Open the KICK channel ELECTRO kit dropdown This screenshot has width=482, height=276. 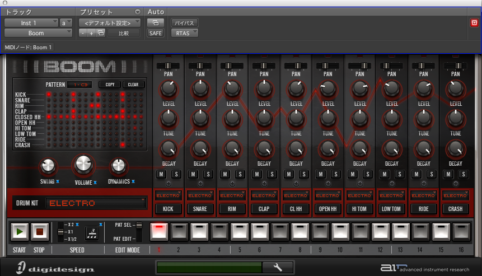169,195
